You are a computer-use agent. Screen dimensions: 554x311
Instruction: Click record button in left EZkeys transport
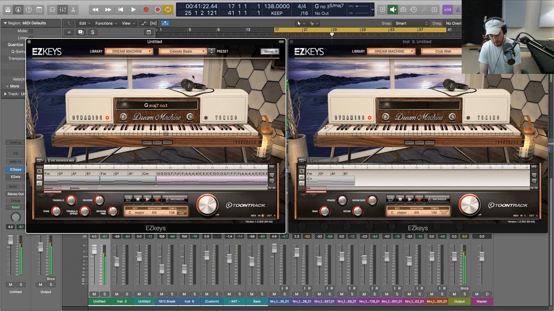point(157,199)
